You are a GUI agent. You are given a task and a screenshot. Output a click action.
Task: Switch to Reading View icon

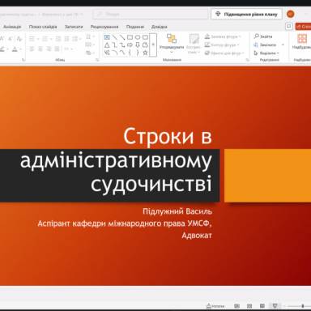point(262,306)
